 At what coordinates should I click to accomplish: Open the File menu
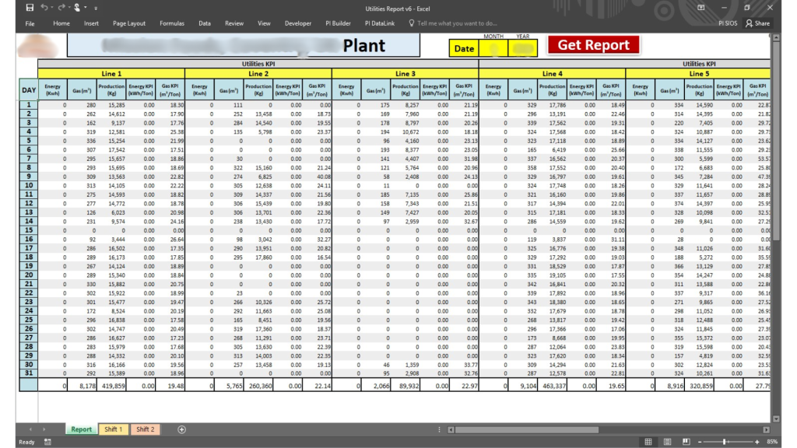[30, 23]
